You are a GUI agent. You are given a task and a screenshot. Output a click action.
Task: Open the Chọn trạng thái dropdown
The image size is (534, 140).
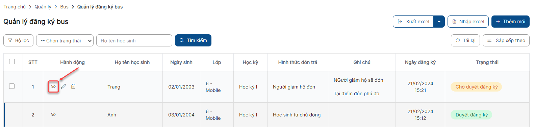point(65,40)
